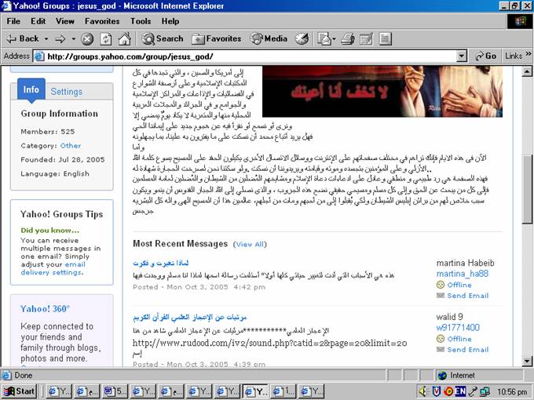Open the Favorites menu
The width and height of the screenshot is (534, 400).
pyautogui.click(x=102, y=21)
